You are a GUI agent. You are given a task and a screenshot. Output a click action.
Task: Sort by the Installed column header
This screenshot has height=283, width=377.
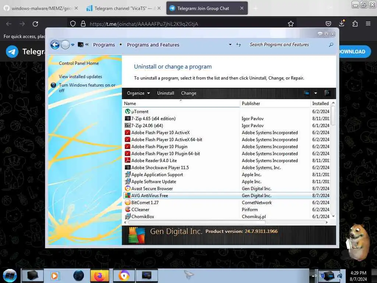(321, 104)
